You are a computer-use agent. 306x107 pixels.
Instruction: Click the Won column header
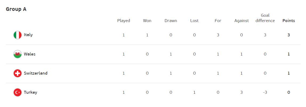(147, 21)
